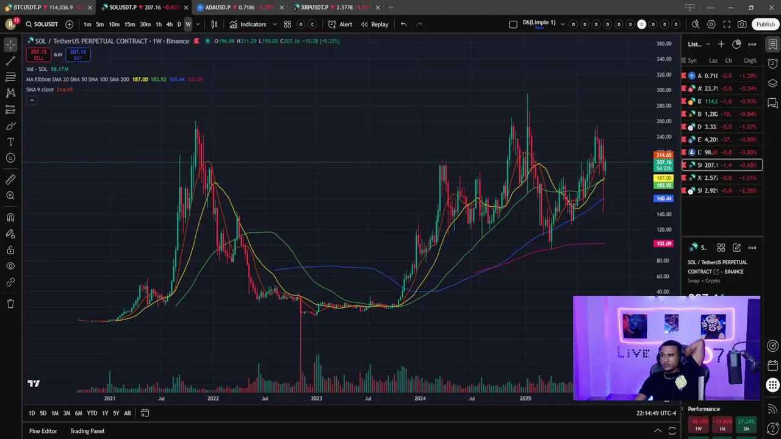Select the brush drawing tool

[10, 126]
